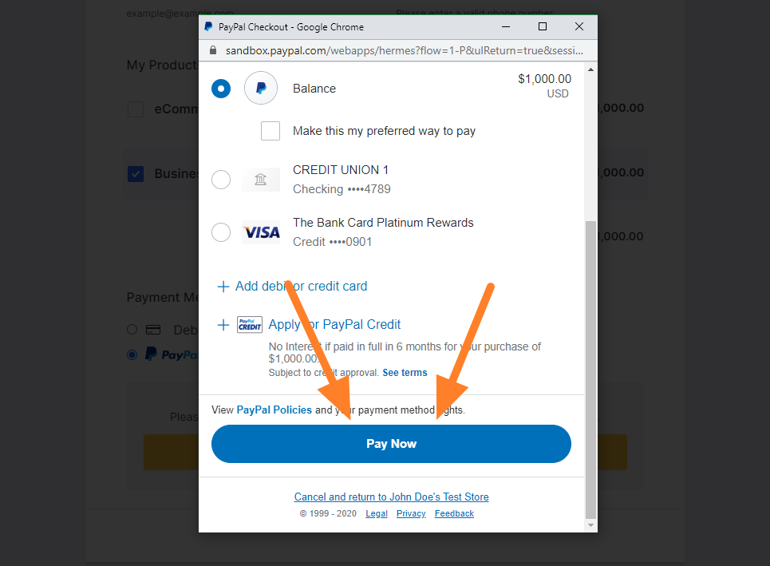770x566 pixels.
Task: Open the Add debit or credit card link
Action: [x=301, y=287]
